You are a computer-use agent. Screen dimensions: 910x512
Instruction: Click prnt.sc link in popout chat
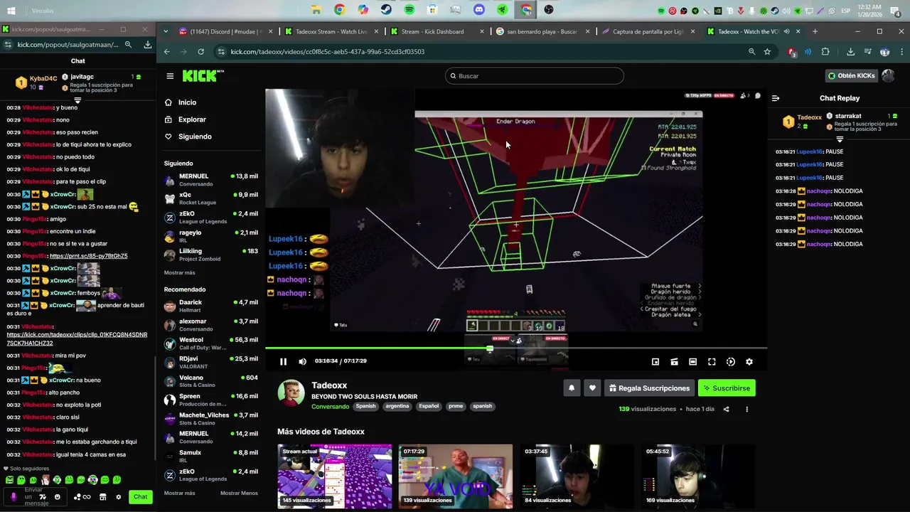pos(89,256)
